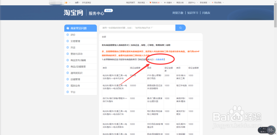Screen dimensions: 277x135
Task: Click the orange round badge icon in top bar
Action: tap(66, 3)
